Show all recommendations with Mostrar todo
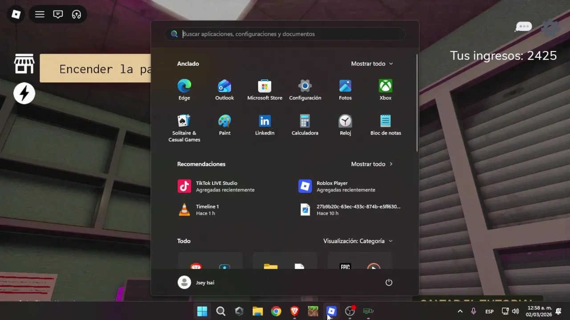 (x=372, y=164)
